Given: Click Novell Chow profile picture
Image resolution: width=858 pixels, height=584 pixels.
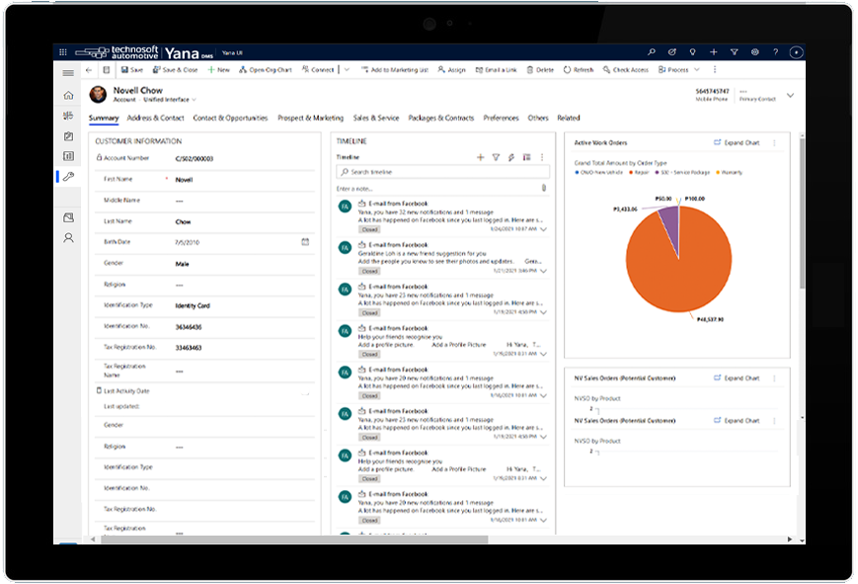Looking at the screenshot, I should point(98,94).
